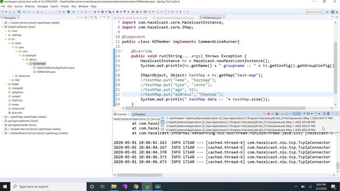Open Chrome from the taskbar
The image size is (340, 191).
(x=136, y=186)
